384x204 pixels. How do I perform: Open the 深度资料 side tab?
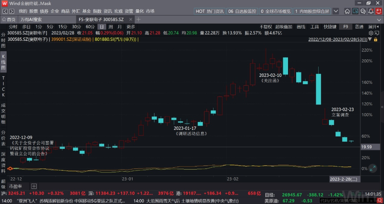pos(4,163)
